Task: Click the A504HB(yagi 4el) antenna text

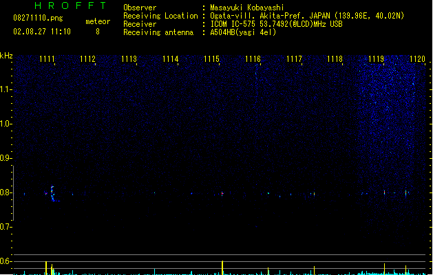Action: pyautogui.click(x=243, y=32)
